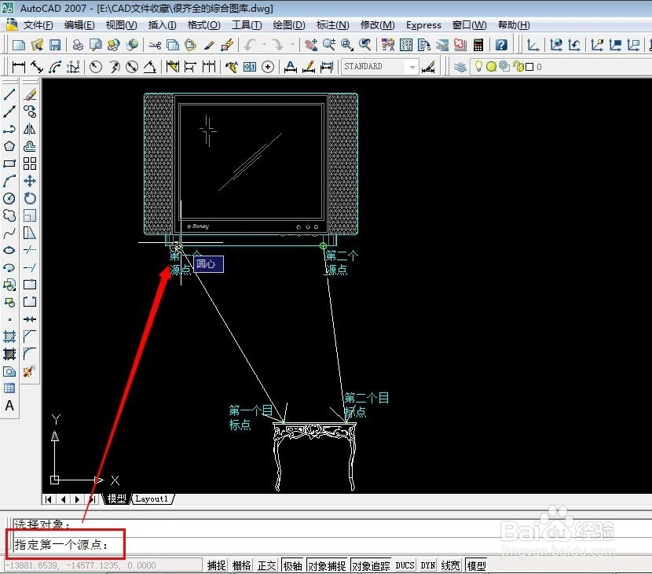Activate the Arc tool
652x574 pixels.
tap(9, 181)
